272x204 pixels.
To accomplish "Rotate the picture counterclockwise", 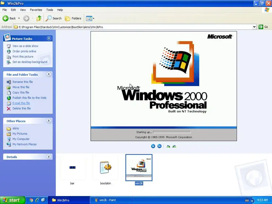I will point(174,146).
